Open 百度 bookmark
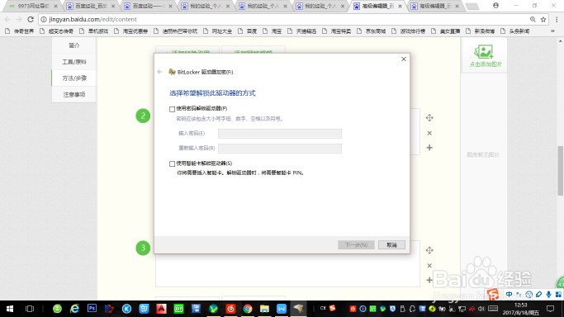Screen dimensions: 564x317 tap(247, 31)
